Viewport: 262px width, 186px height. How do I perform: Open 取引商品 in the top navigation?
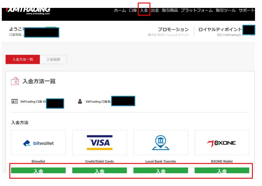[x=170, y=10]
